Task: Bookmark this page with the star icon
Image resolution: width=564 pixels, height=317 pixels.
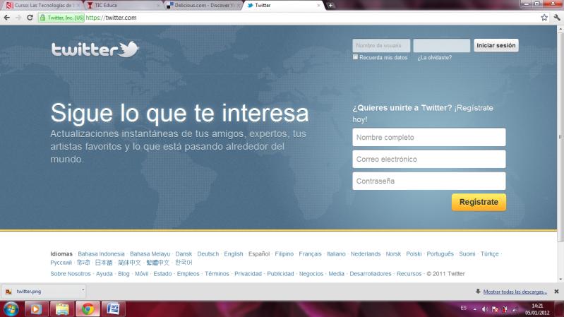Action: pos(544,17)
